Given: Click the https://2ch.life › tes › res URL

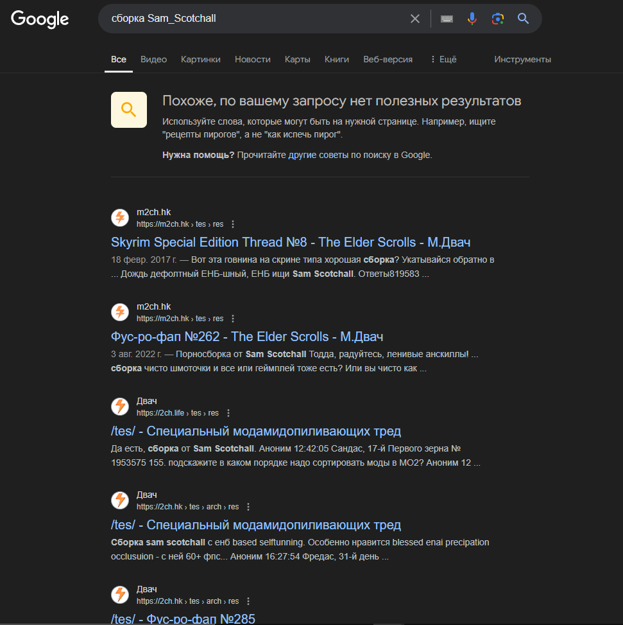Looking at the screenshot, I should (178, 413).
